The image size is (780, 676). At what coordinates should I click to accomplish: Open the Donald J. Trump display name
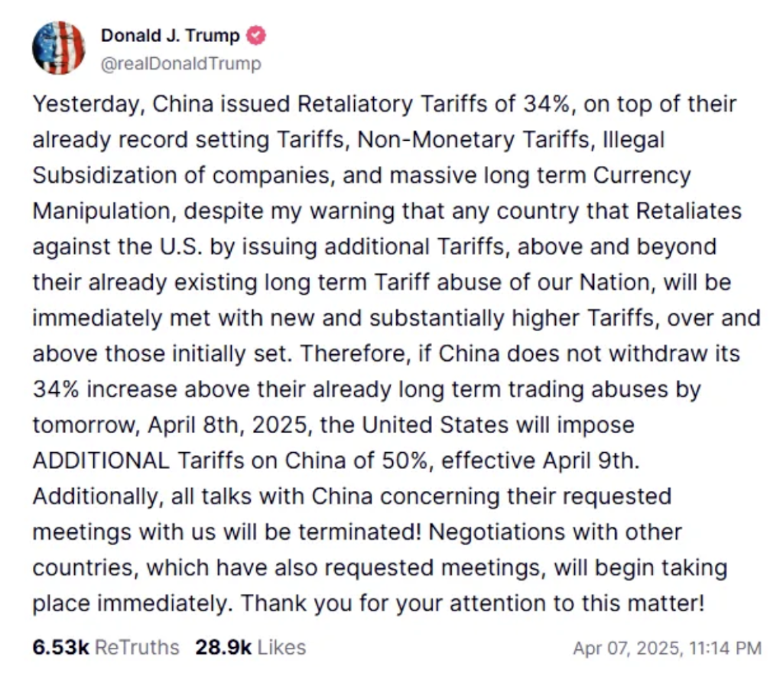pyautogui.click(x=170, y=35)
